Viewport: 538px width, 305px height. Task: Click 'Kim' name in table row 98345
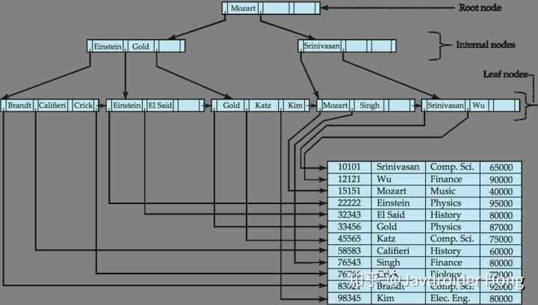tap(386, 298)
